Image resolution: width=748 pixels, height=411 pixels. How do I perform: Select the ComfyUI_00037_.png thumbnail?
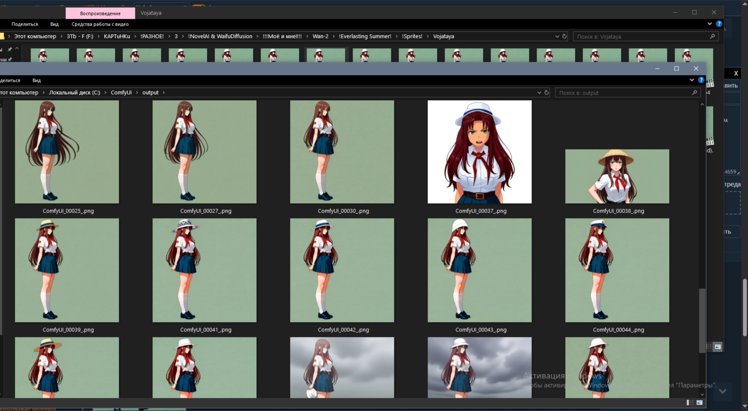[x=479, y=152]
